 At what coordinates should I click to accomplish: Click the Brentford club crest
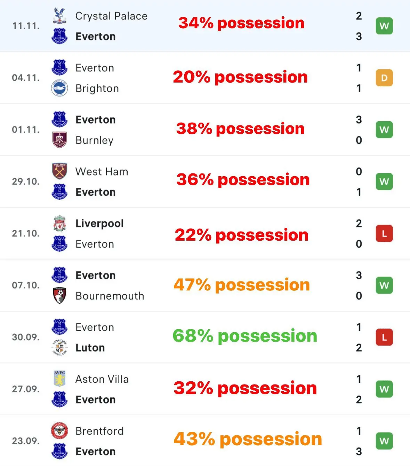click(x=59, y=431)
